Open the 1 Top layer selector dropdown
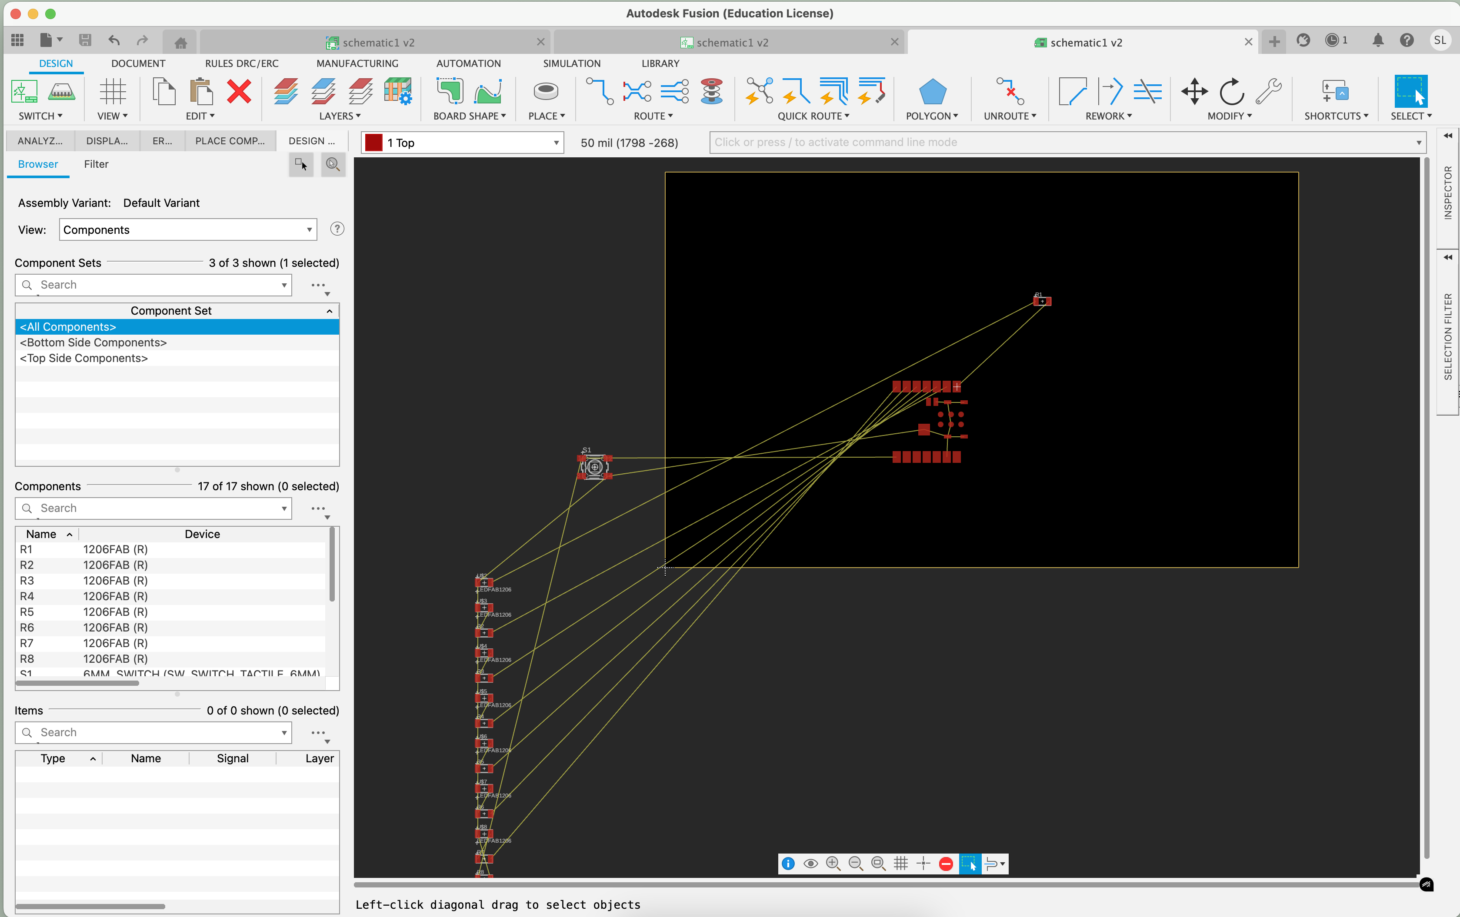Screen dimensions: 1460x917 (463, 143)
